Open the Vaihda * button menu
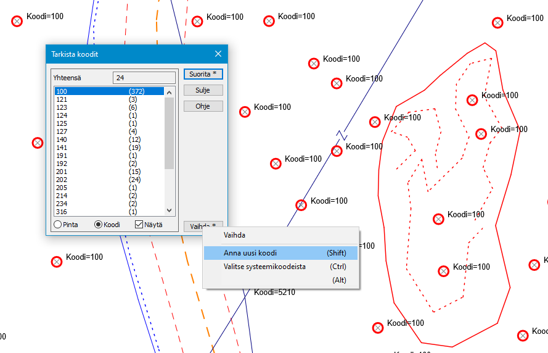 pyautogui.click(x=203, y=226)
